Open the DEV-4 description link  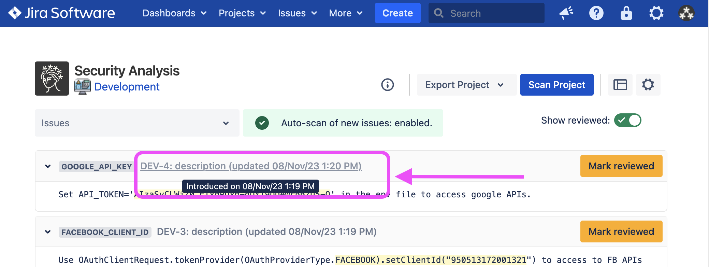pyautogui.click(x=251, y=166)
